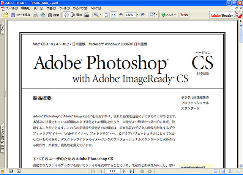Select the Zoom In magnifier tool
The width and height of the screenshot is (243, 175).
(x=96, y=15)
